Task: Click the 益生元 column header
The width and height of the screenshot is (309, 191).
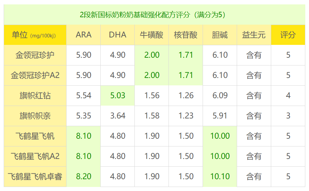Action: 254,35
